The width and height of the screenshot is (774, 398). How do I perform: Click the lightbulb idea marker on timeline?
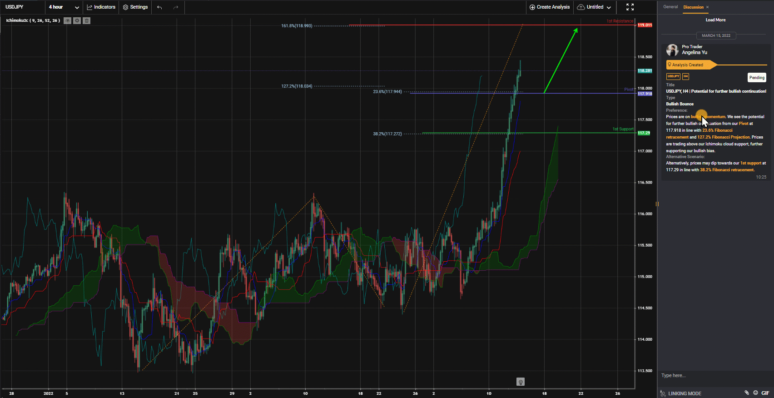pos(521,382)
